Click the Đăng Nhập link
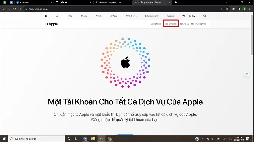Viewport: 254px width, 142px height. 156,24
